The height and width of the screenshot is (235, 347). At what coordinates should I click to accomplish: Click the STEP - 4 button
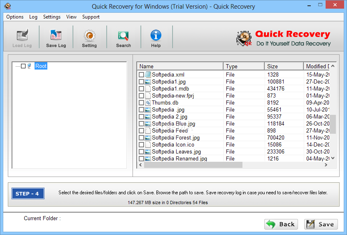[x=28, y=193]
